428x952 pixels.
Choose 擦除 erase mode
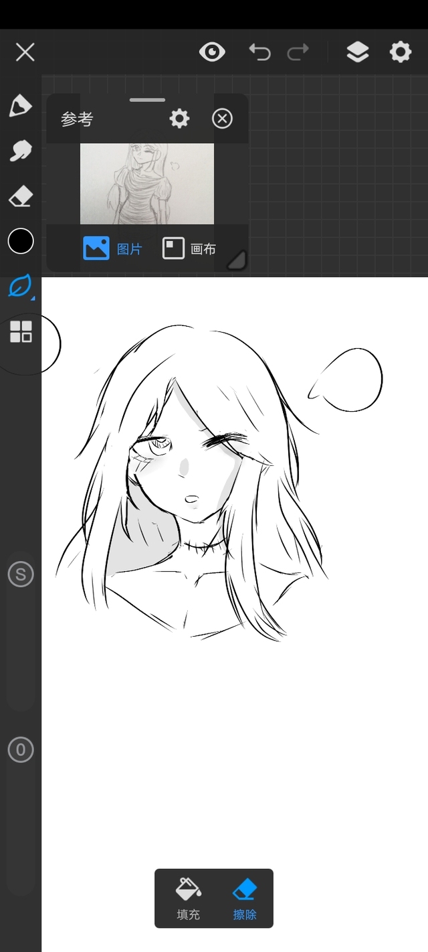pyautogui.click(x=244, y=898)
